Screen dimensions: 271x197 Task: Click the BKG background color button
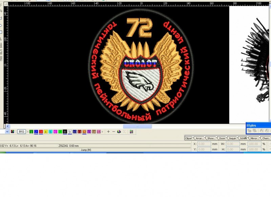[x=22, y=132]
